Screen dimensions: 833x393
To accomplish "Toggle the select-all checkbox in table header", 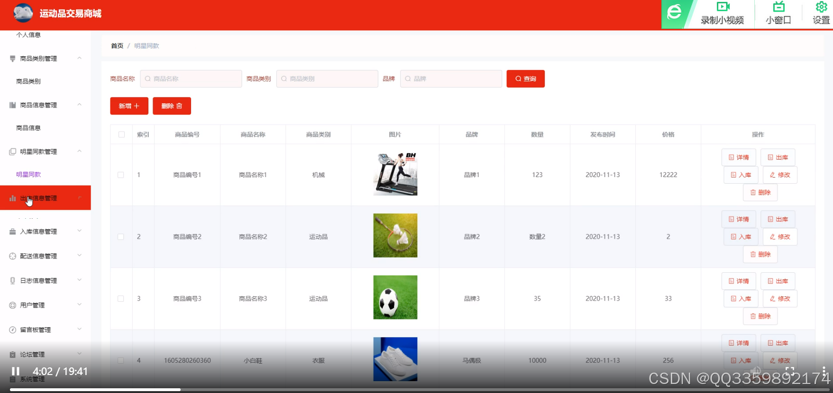I will [x=121, y=134].
